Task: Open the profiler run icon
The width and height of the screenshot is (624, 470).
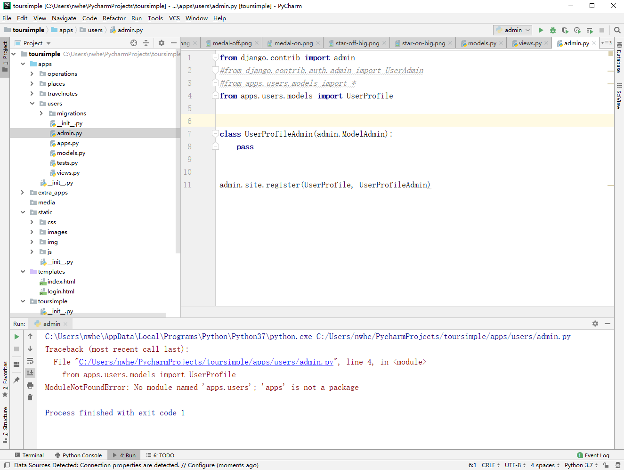Action: (x=577, y=30)
